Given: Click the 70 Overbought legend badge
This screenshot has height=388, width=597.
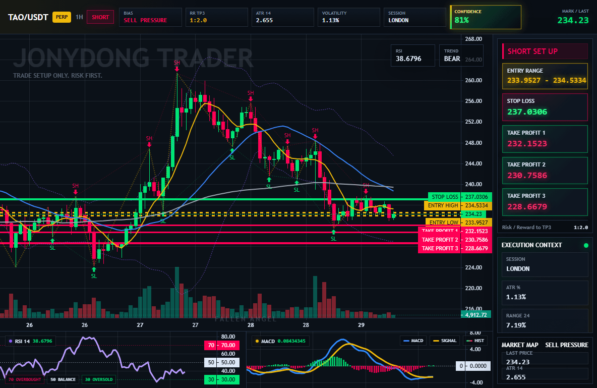Looking at the screenshot, I should pyautogui.click(x=25, y=379).
